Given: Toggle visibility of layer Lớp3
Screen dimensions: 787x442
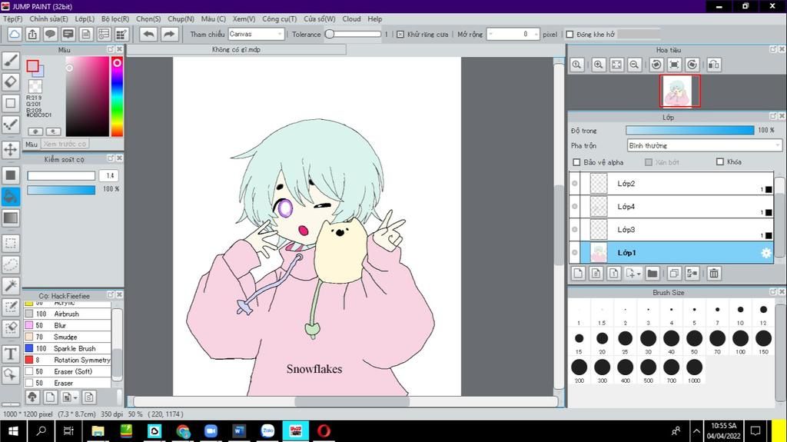Looking at the screenshot, I should (575, 230).
